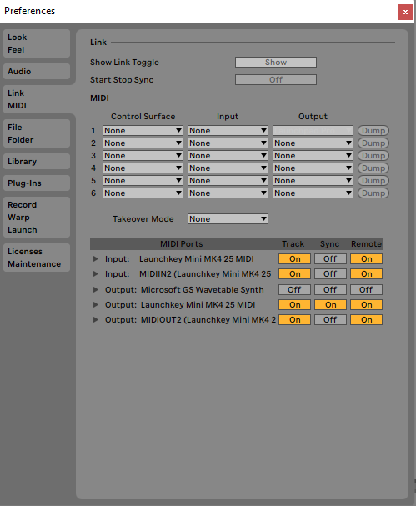Click Dump button for row 3
416x506 pixels.
(x=373, y=156)
